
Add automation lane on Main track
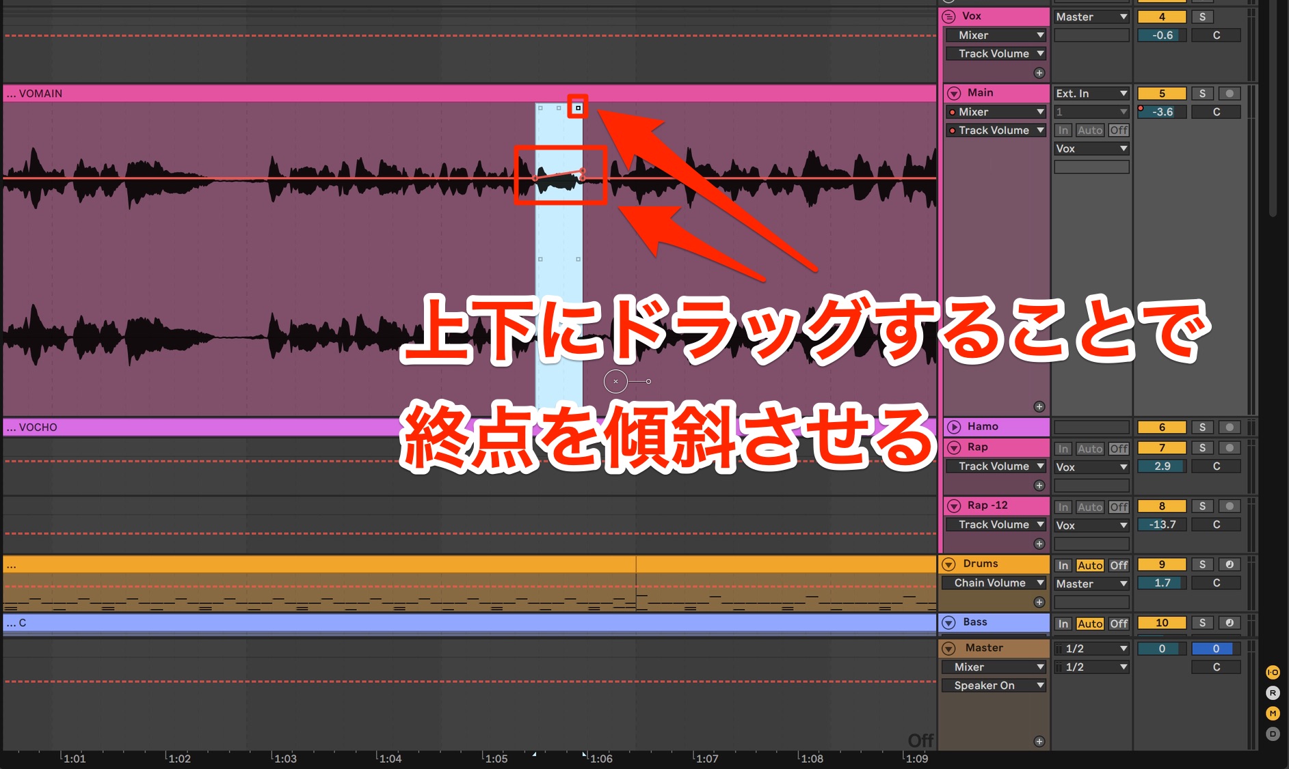1039,406
